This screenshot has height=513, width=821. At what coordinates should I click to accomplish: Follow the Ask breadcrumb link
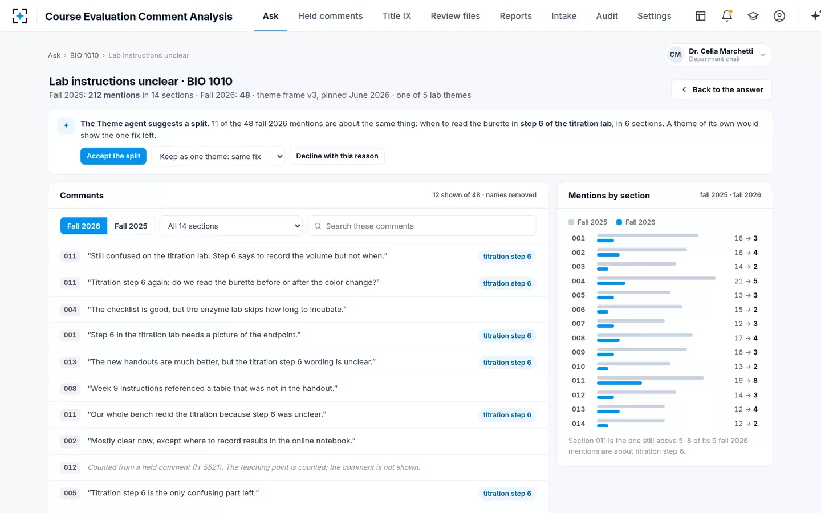pyautogui.click(x=54, y=55)
